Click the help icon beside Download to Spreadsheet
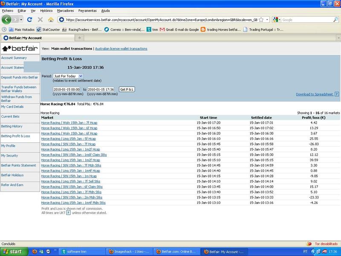 (337, 94)
